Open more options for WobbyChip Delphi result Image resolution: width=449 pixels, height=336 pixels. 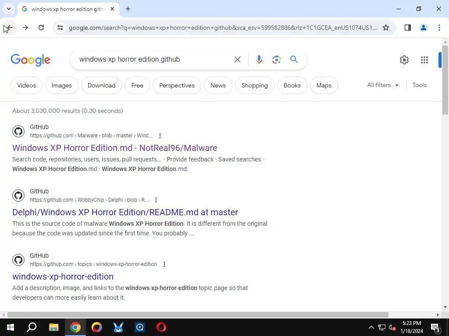pos(156,200)
